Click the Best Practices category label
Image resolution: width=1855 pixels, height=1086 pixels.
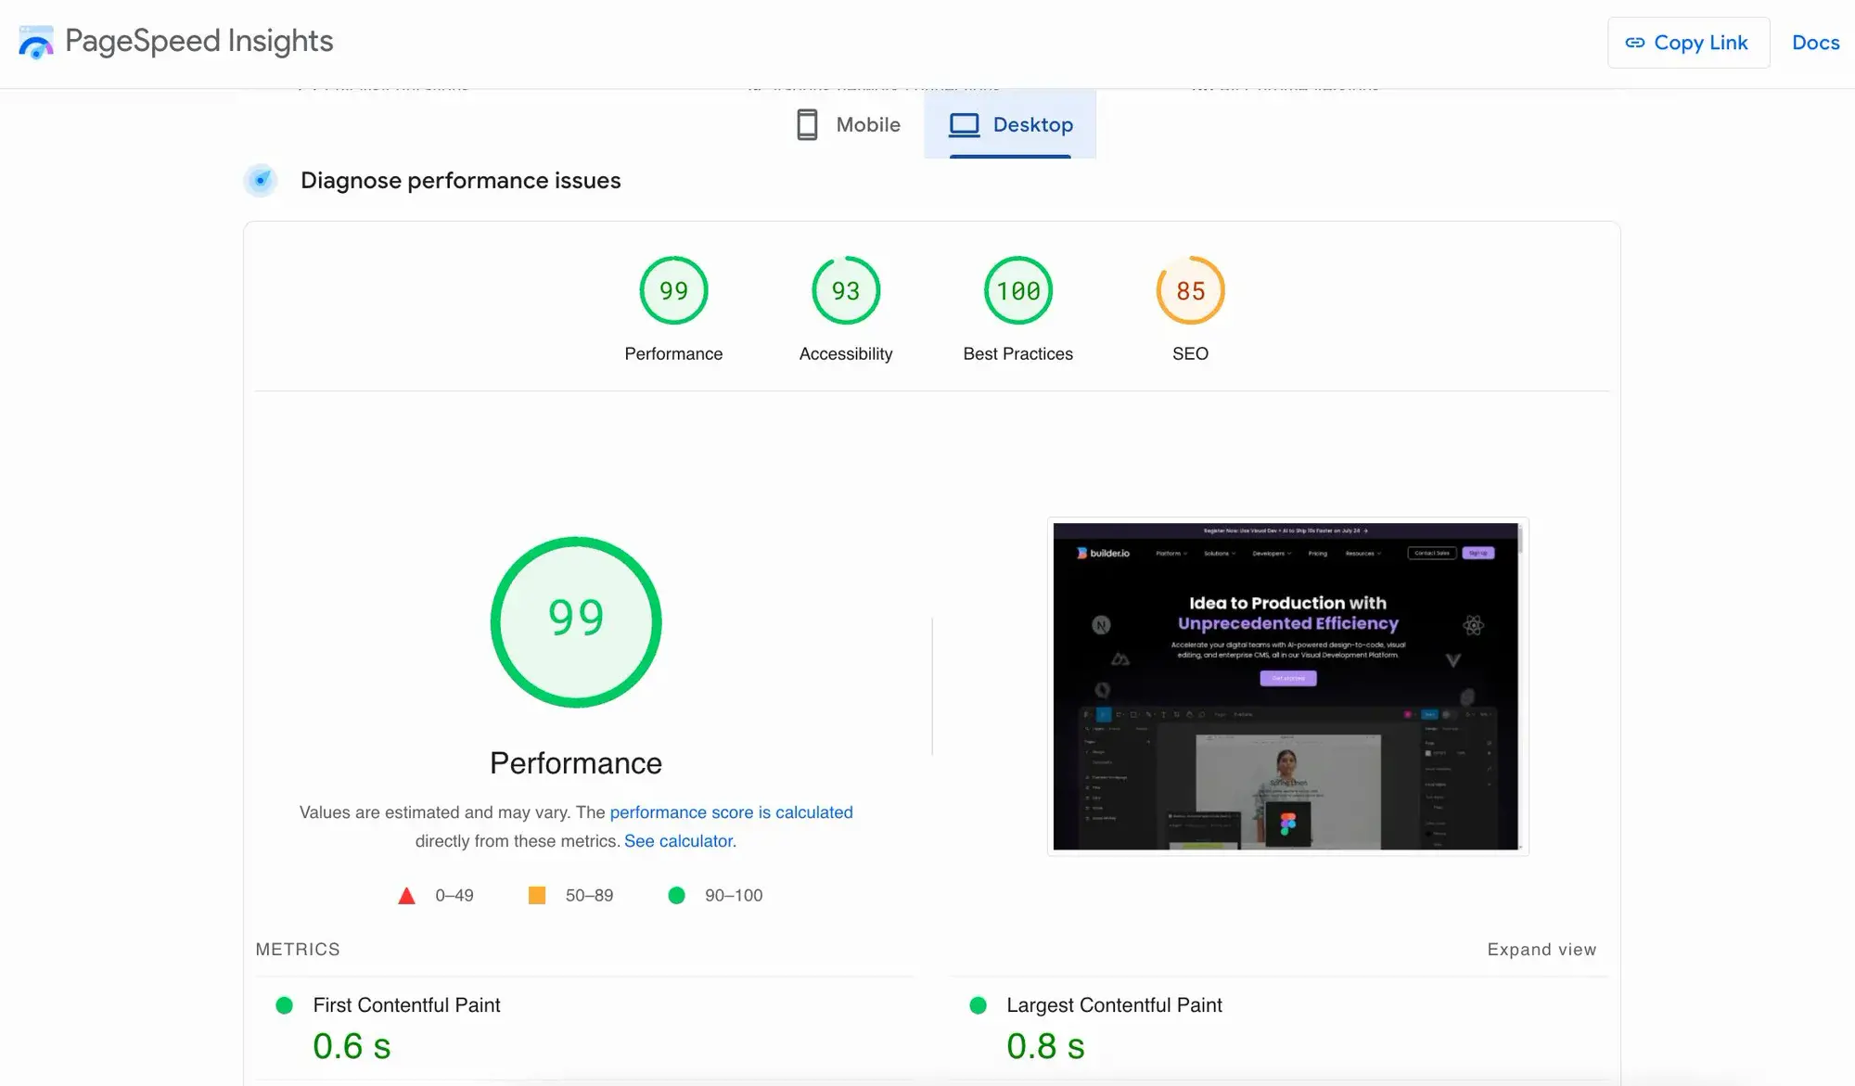[1018, 353]
